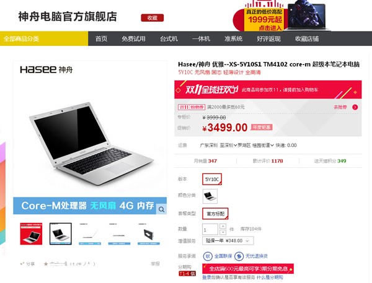
Task: Click the star favorite icon below thumbnails
Action: click(46, 264)
